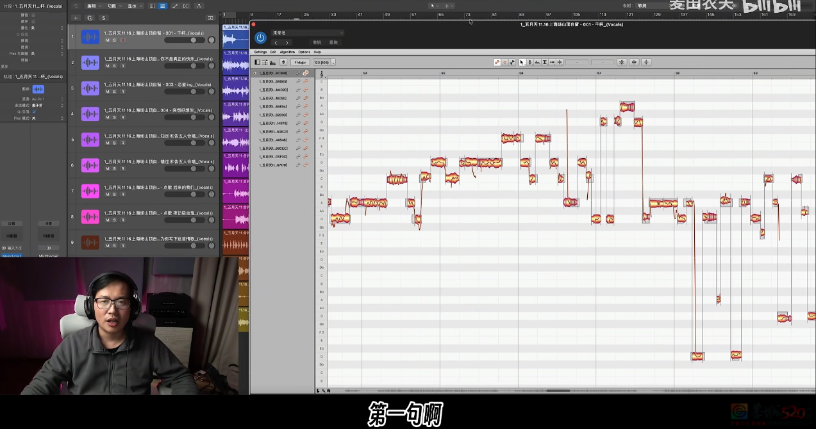The height and width of the screenshot is (429, 816).
Task: Open the 显示 dropdown menu
Action: click(134, 6)
